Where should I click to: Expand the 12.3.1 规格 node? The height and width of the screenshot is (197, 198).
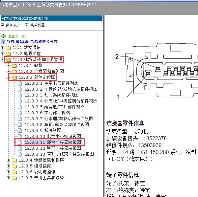(x=8, y=65)
